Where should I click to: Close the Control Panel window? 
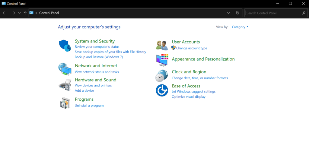(x=304, y=4)
